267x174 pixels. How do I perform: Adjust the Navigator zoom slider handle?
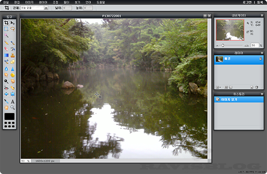point(223,45)
